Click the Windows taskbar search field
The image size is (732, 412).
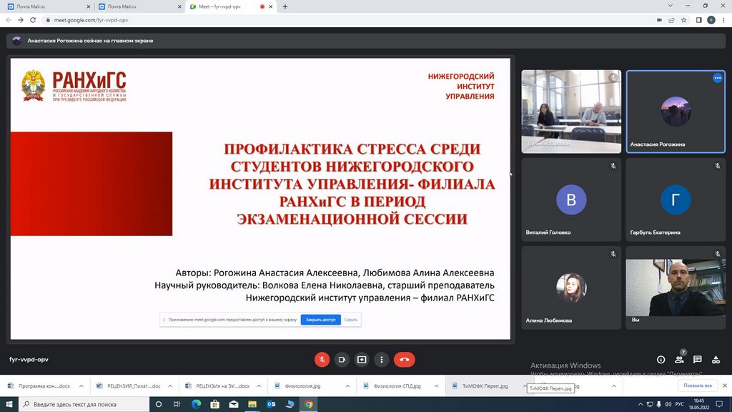click(x=86, y=404)
